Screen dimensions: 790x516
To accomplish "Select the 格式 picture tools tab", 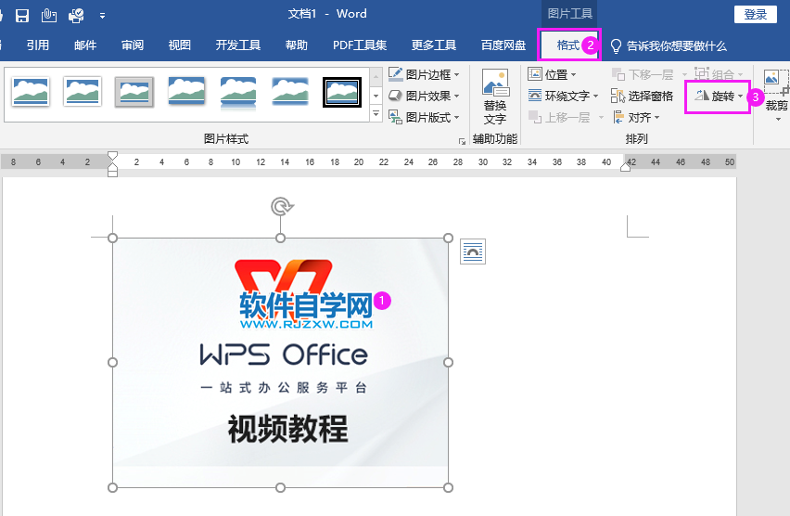I will (568, 45).
